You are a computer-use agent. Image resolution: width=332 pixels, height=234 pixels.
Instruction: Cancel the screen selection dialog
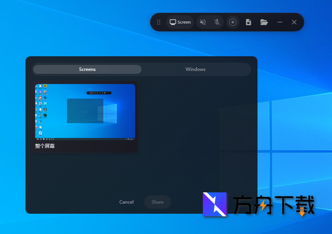pos(126,202)
